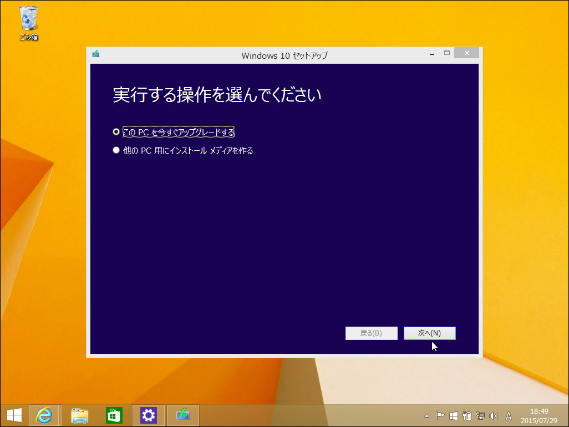Show hidden tray icons via the up arrow
This screenshot has width=569, height=427.
(x=426, y=416)
